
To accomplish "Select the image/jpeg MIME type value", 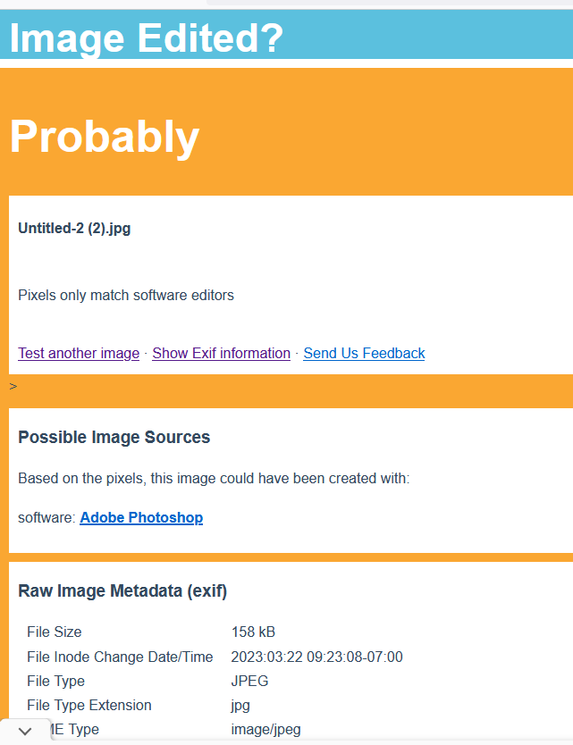I will tap(265, 729).
